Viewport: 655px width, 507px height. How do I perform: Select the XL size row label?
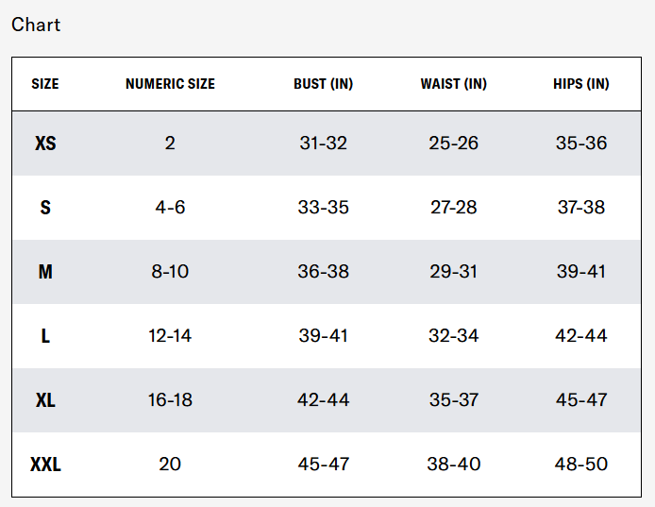(x=45, y=400)
